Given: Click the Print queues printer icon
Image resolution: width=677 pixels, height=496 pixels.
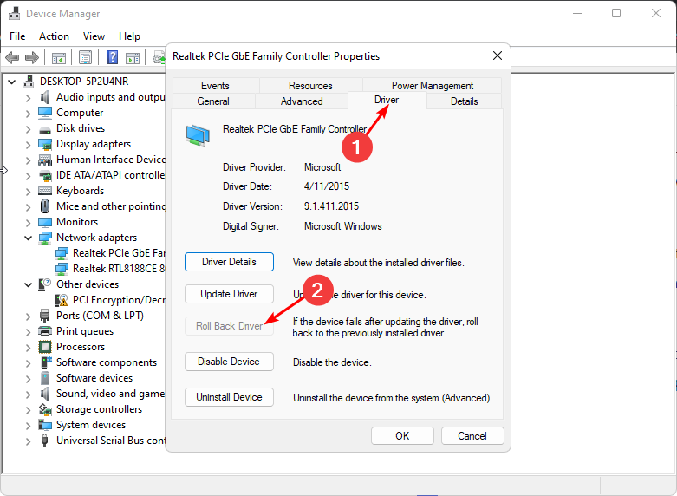Looking at the screenshot, I should 45,331.
